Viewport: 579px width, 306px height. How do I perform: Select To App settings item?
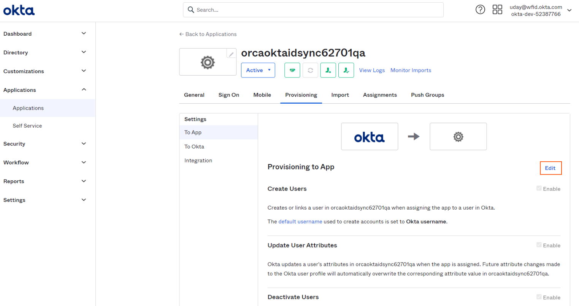pos(219,132)
